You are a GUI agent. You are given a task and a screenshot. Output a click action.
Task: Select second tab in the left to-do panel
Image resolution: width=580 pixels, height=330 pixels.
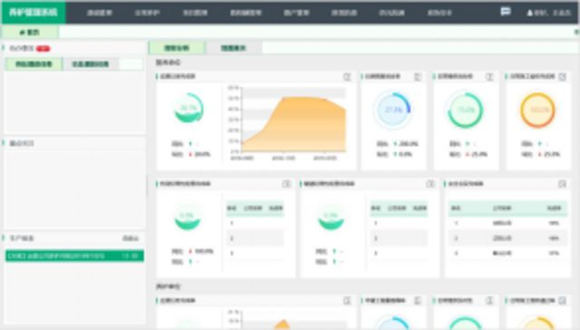click(91, 64)
